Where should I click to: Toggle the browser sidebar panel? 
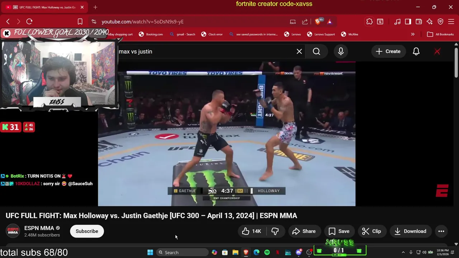(x=408, y=21)
